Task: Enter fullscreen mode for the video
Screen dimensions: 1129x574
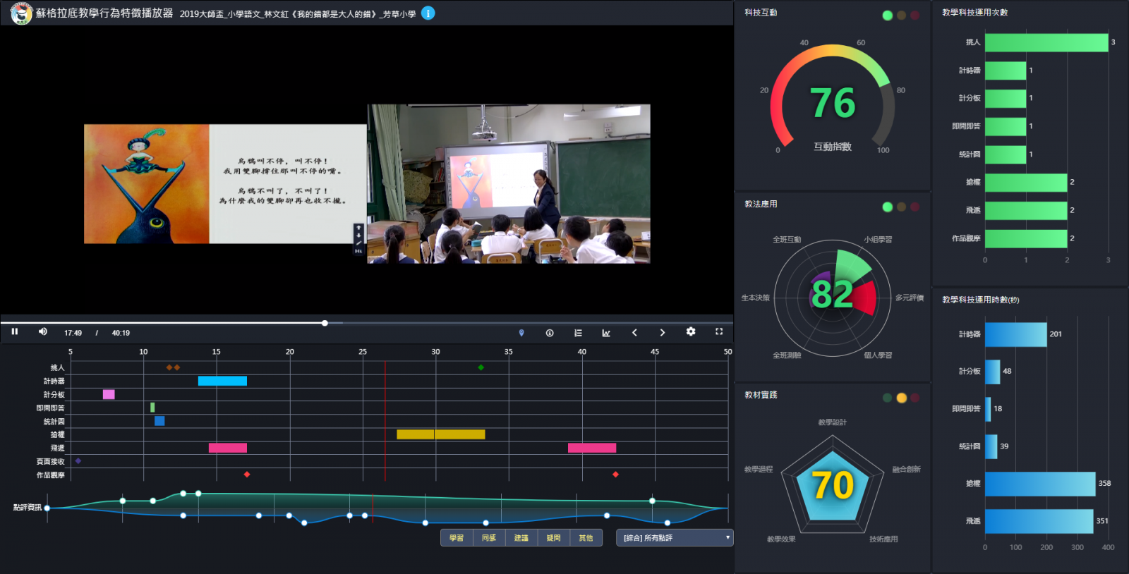Action: [719, 332]
